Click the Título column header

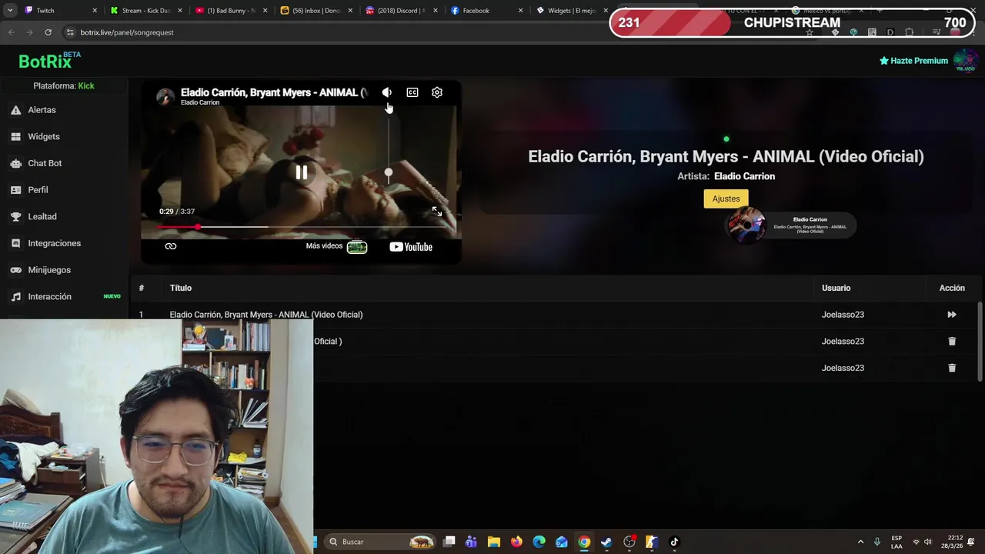pos(181,288)
